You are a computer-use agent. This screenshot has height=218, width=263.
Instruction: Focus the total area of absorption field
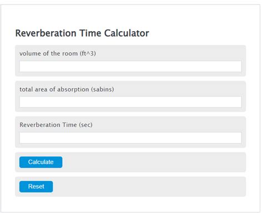tap(130, 102)
